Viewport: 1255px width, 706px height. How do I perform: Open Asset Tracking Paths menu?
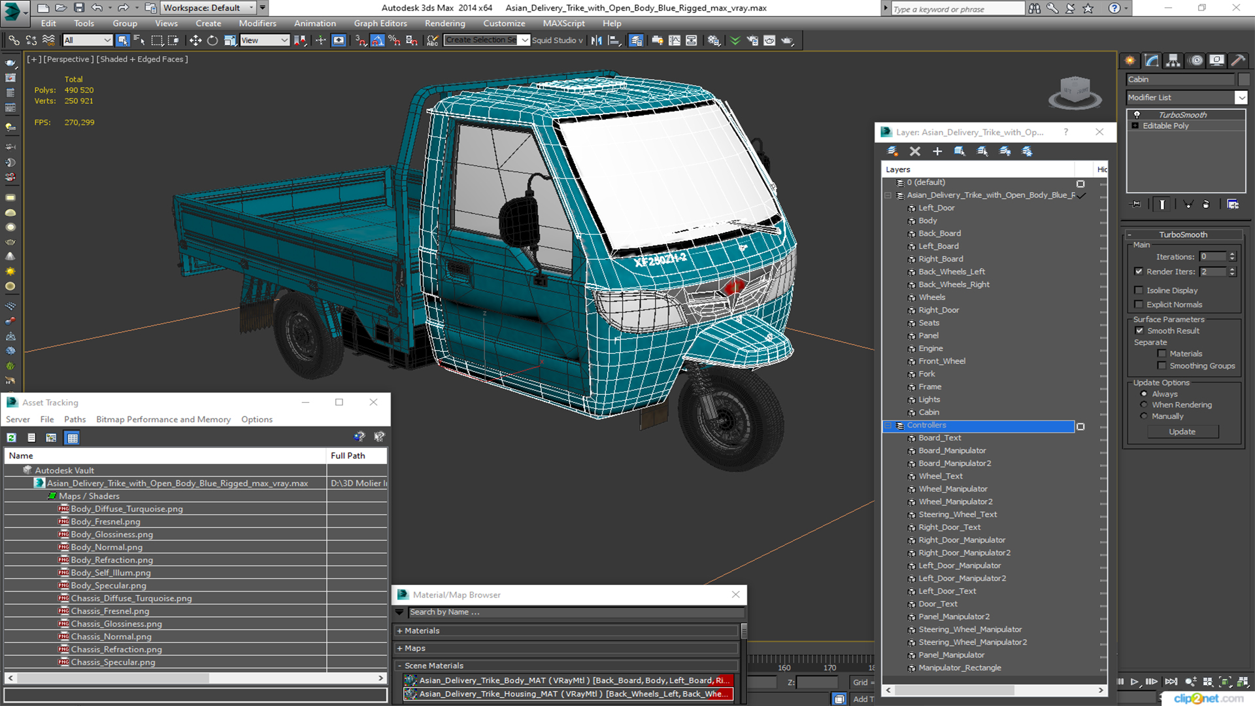[x=75, y=420]
